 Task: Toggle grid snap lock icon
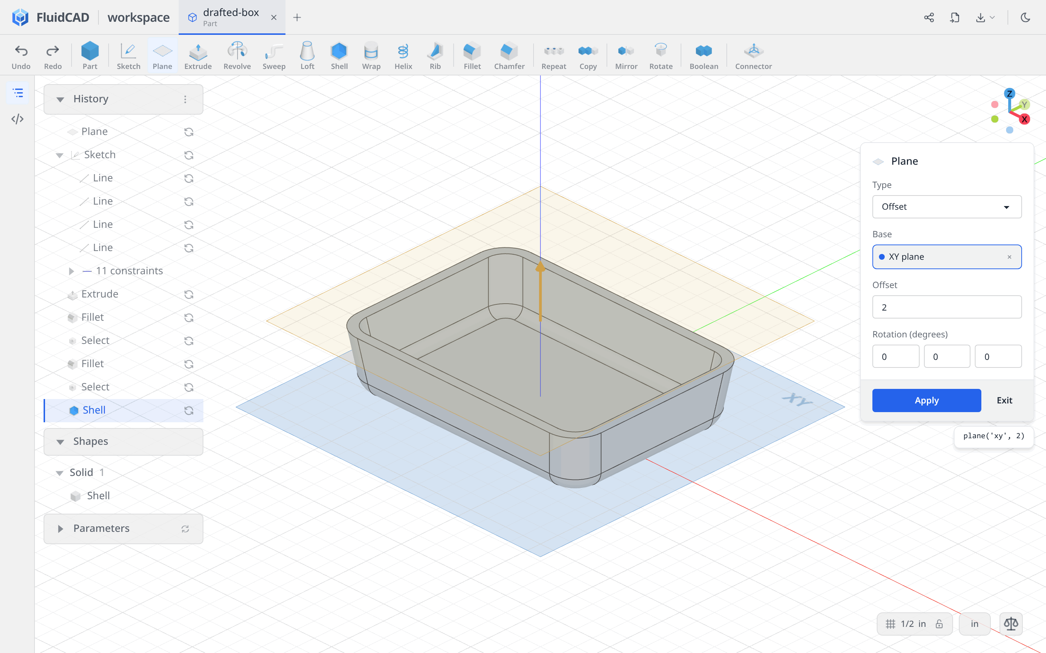(939, 624)
